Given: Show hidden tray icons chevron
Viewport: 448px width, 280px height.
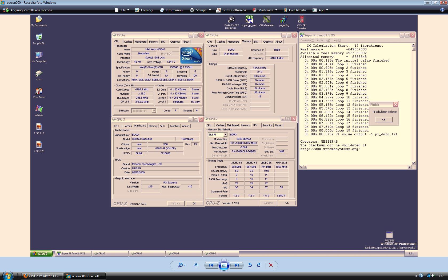Looking at the screenshot, I should [x=416, y=276].
